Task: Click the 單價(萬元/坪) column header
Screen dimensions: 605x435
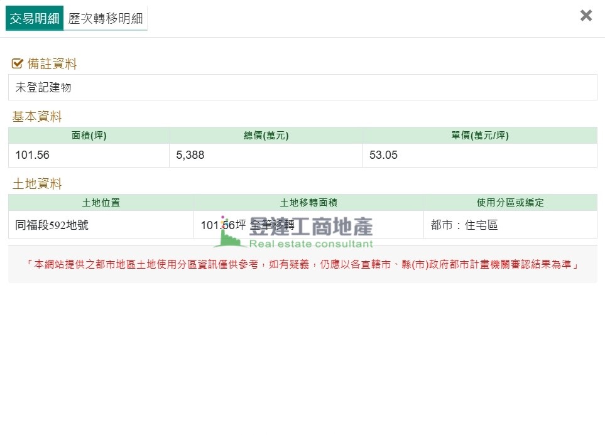Action: 479,136
